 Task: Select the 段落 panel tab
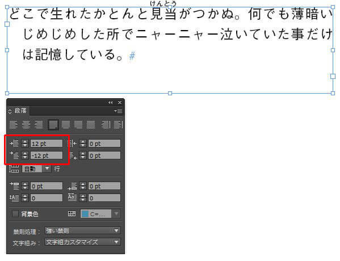tap(20, 111)
